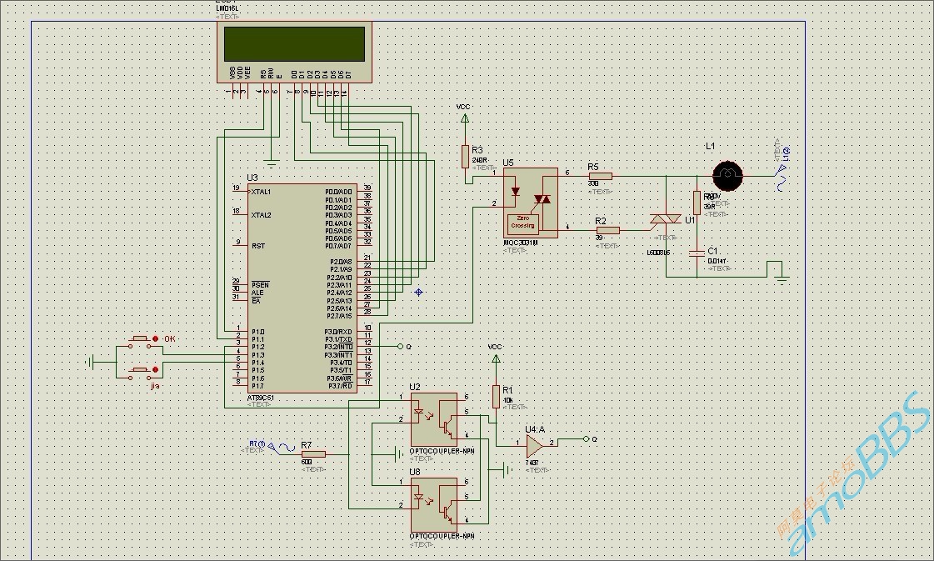Click the AT89C51 part name text
This screenshot has height=561, width=934.
260,398
